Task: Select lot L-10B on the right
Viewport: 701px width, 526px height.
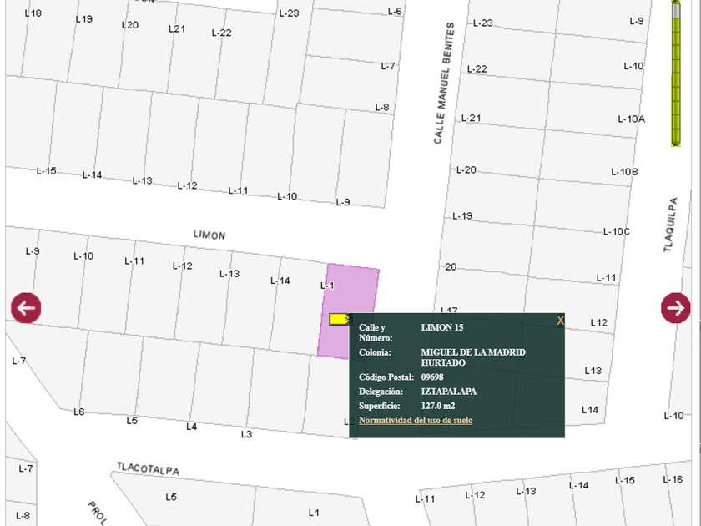Action: click(x=623, y=172)
